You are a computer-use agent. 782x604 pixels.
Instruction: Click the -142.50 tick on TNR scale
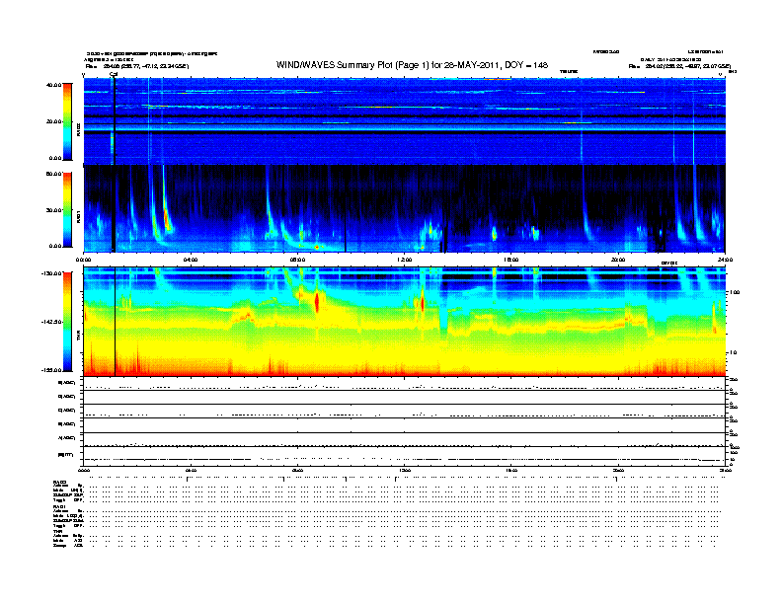(51, 322)
